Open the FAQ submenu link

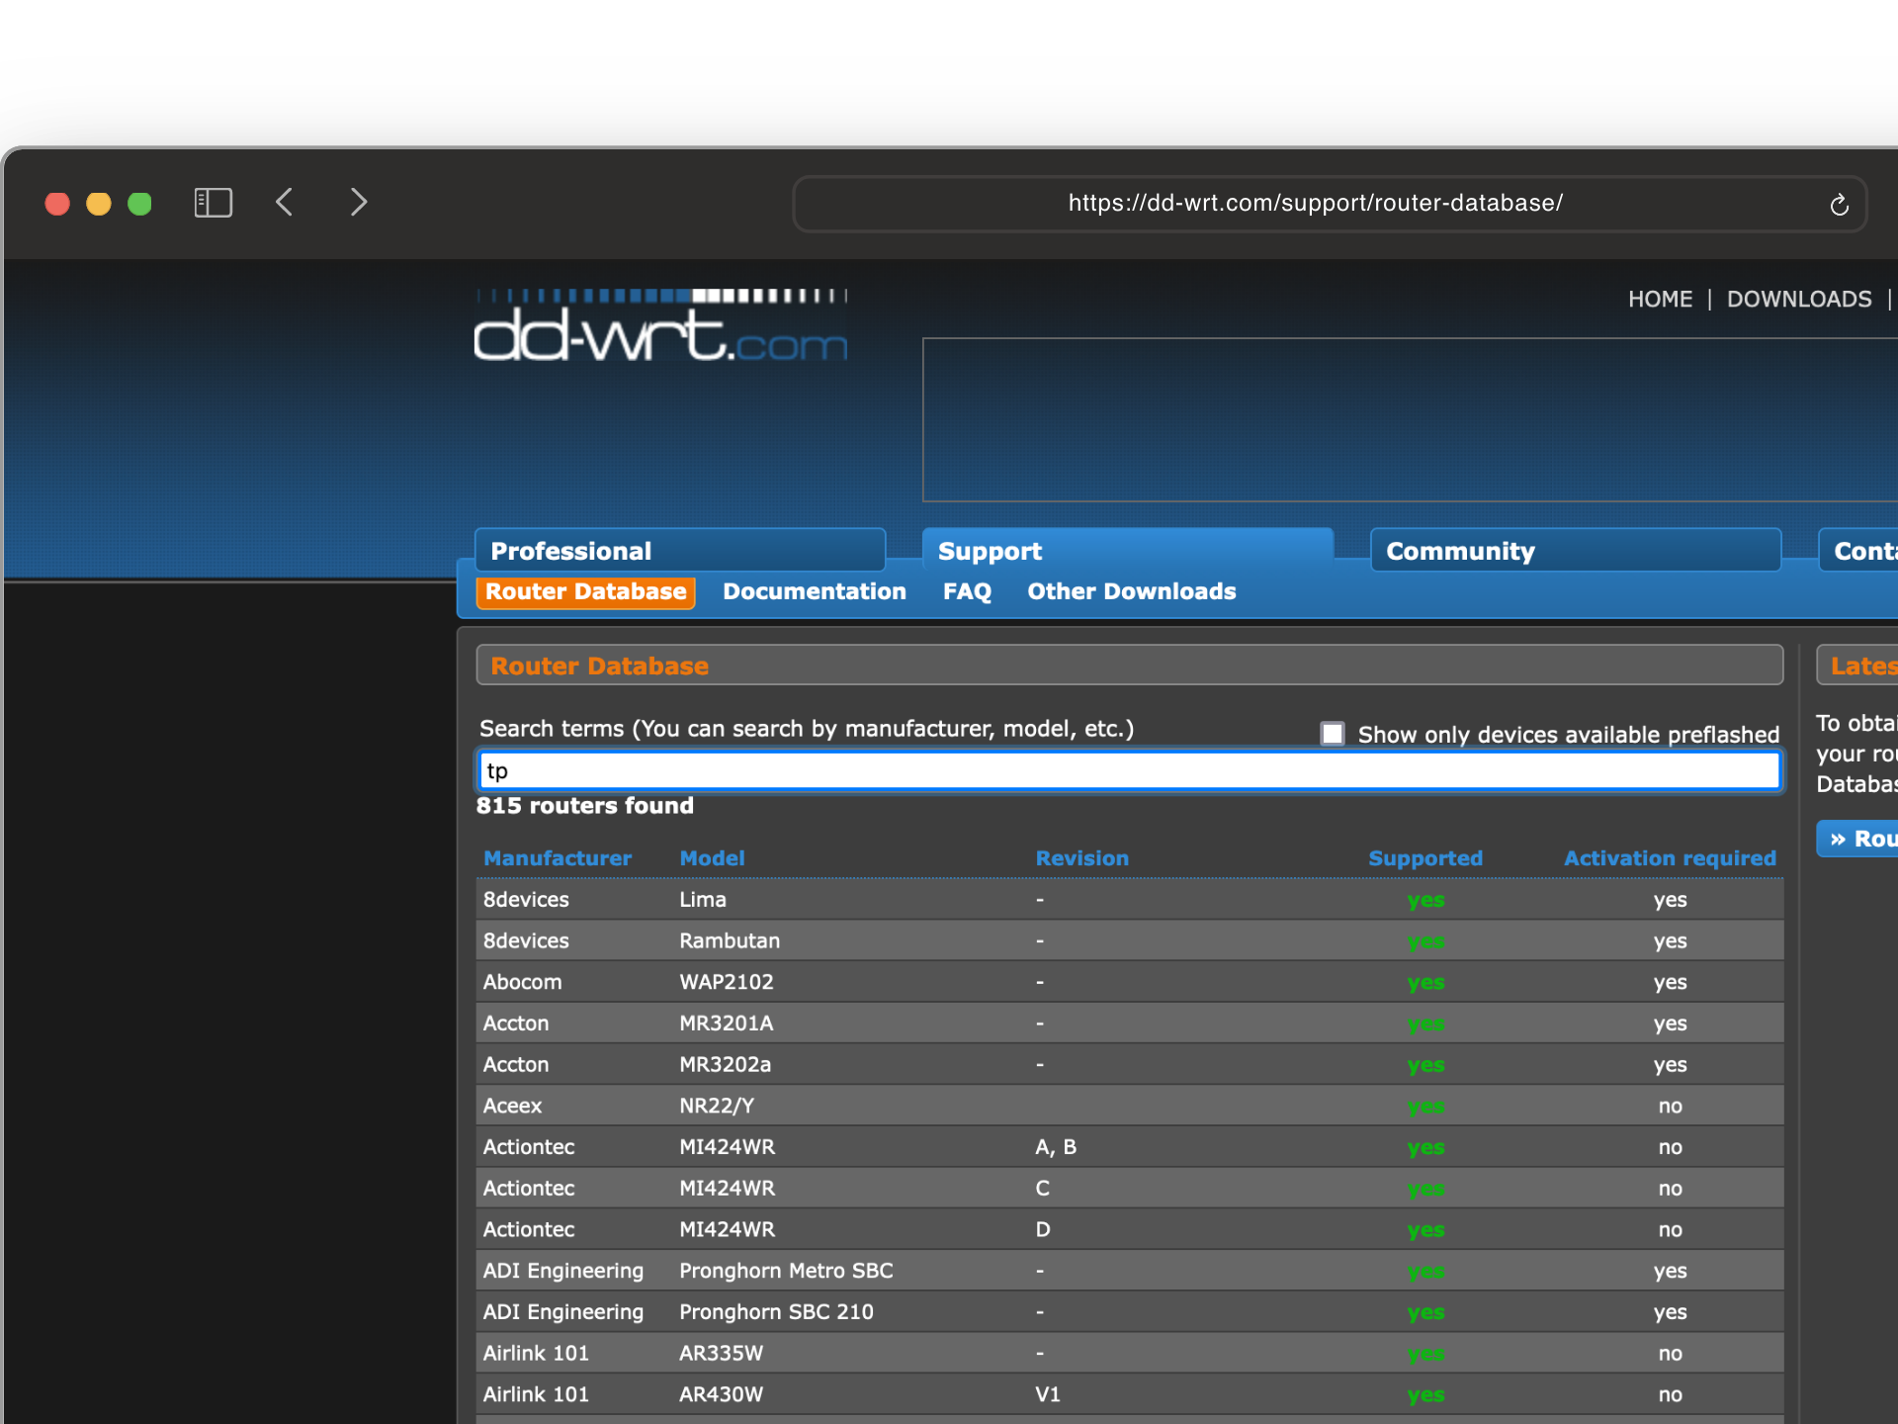966,591
